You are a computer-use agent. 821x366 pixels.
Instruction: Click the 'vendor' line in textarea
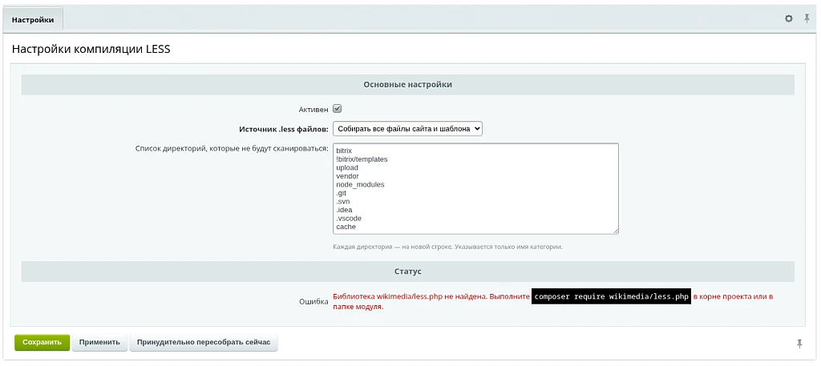(x=347, y=176)
